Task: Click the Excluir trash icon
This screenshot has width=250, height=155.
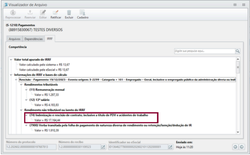Action: click(69, 13)
